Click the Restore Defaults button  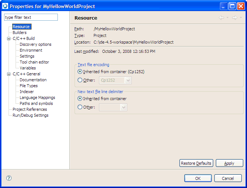[196, 163]
